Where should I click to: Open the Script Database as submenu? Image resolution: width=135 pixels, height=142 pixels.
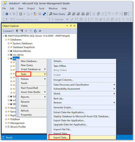(31, 69)
